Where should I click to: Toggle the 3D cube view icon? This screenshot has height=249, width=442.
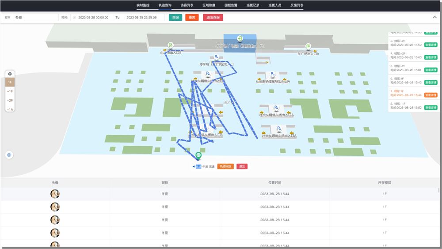click(x=10, y=74)
